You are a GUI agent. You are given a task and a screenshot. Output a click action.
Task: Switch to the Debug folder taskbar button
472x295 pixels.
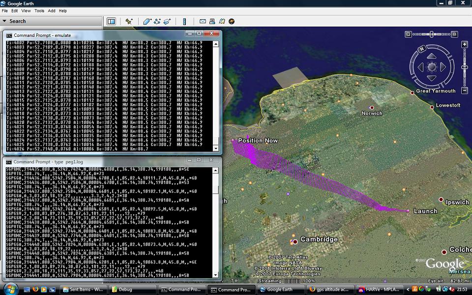click(132, 290)
